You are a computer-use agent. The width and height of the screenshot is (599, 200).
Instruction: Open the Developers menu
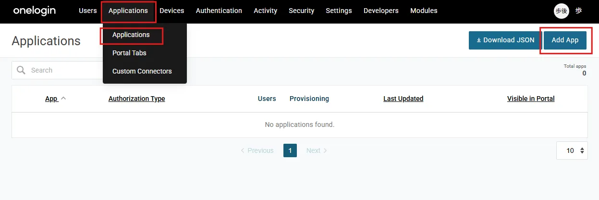point(381,11)
